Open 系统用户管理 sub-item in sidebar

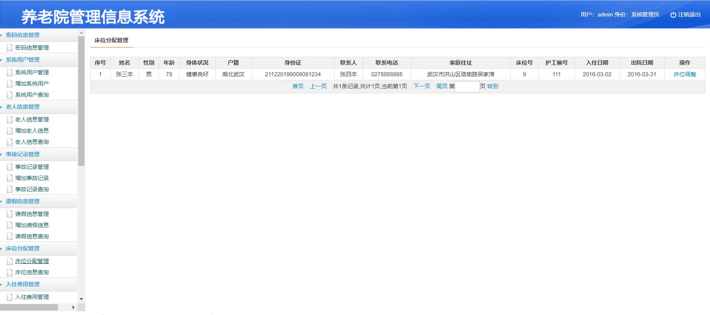pos(32,72)
